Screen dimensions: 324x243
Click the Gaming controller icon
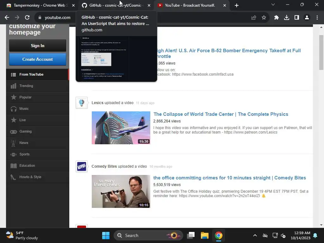(x=13, y=132)
